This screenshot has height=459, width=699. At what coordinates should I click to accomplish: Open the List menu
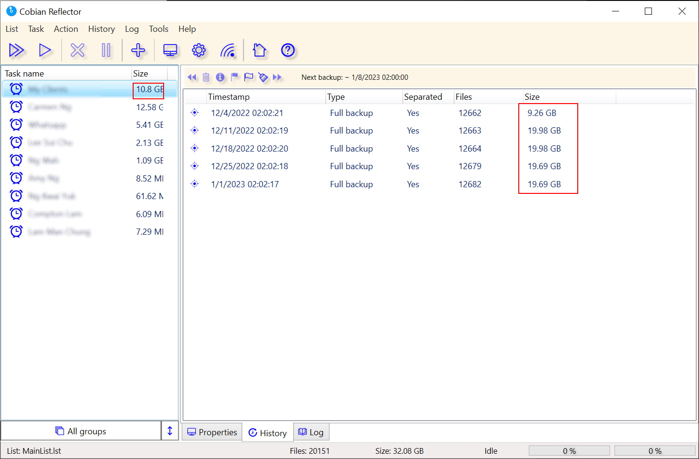click(x=12, y=29)
